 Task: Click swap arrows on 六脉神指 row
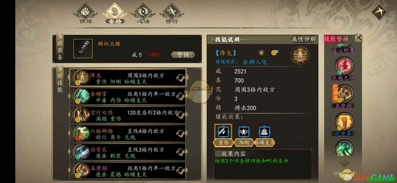[180, 134]
